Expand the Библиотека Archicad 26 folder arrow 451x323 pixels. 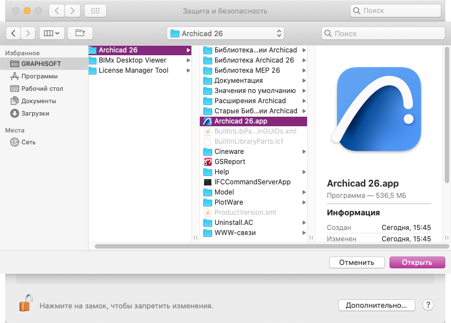304,60
